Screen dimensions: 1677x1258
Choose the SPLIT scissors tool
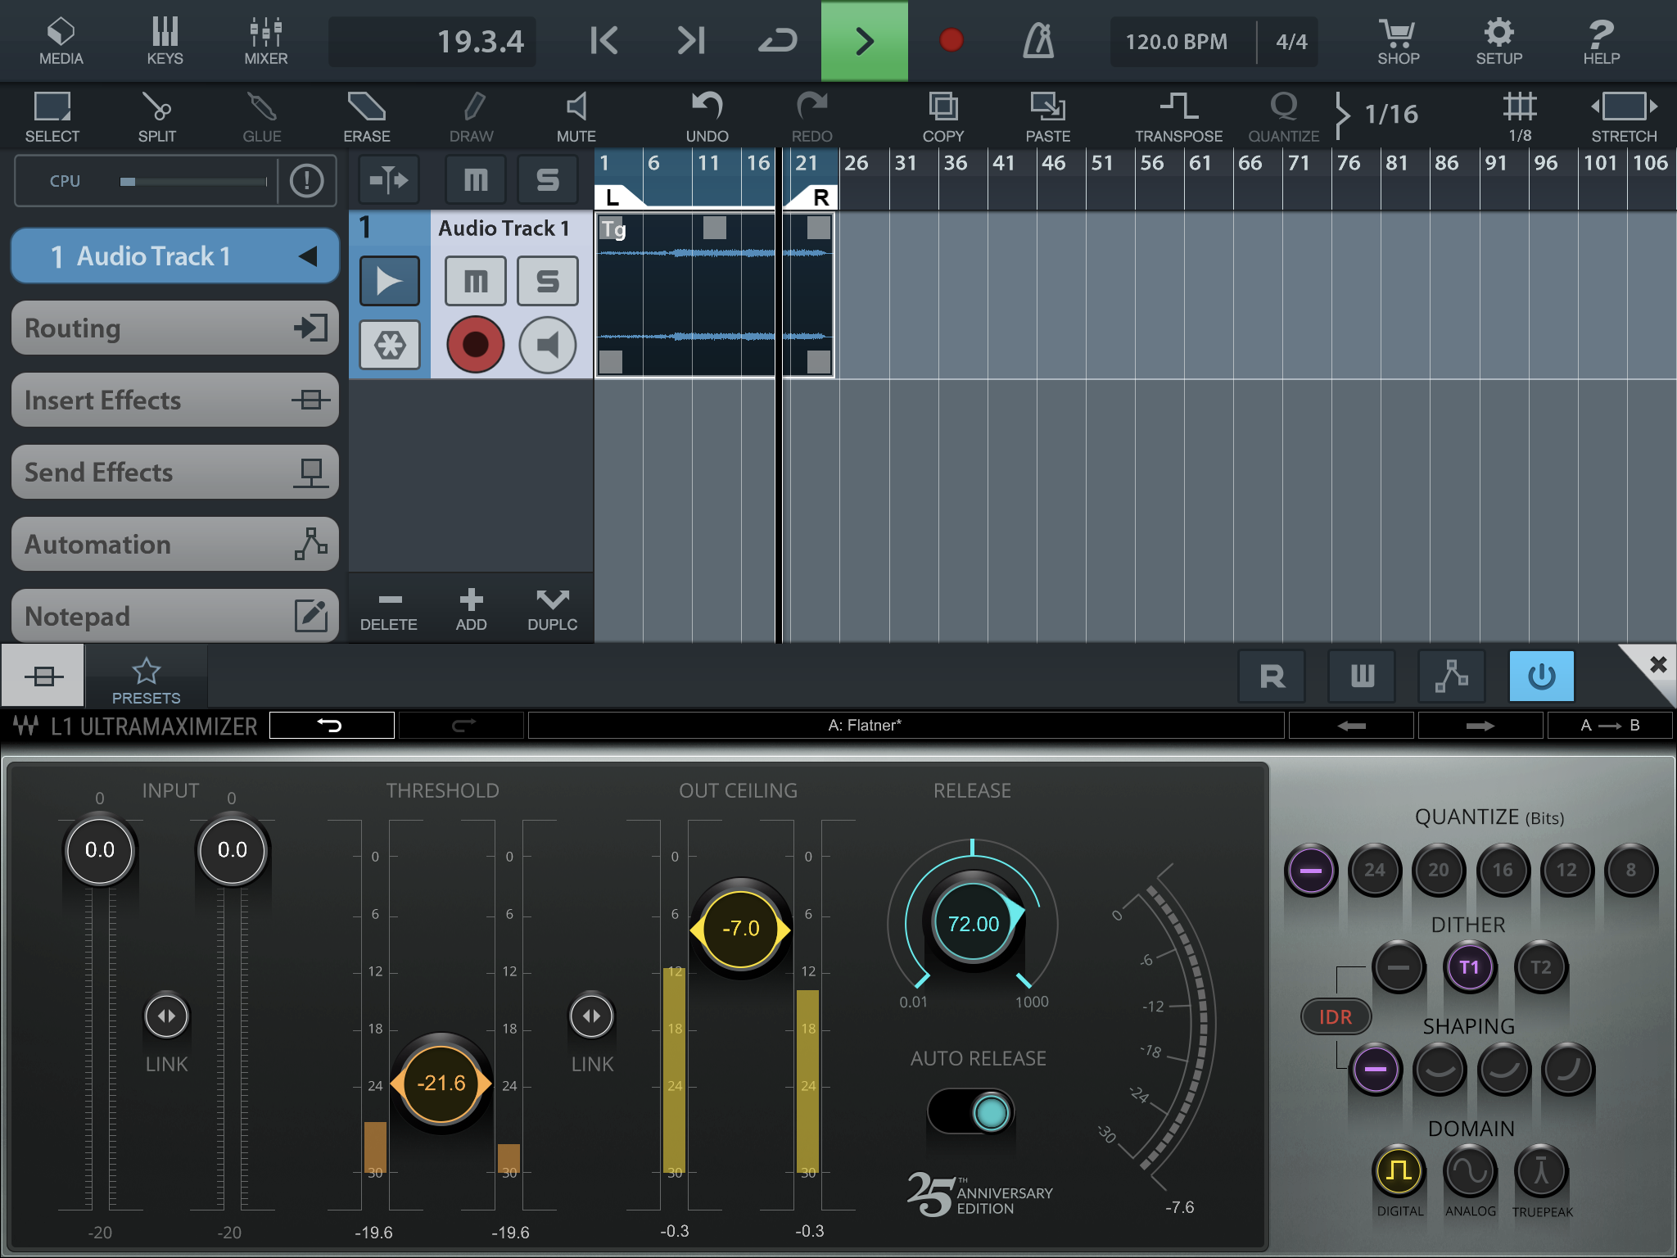point(156,117)
